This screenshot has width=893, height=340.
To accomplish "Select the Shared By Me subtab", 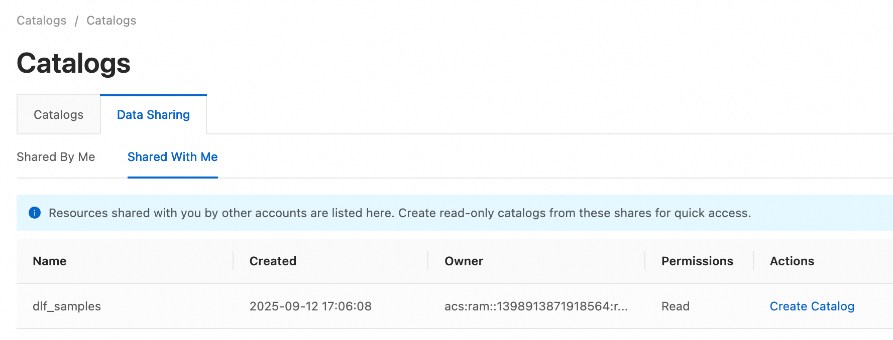I will (56, 157).
